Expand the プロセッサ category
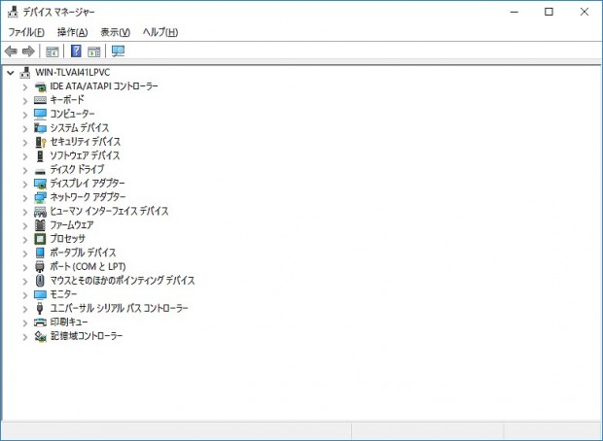 [25, 239]
